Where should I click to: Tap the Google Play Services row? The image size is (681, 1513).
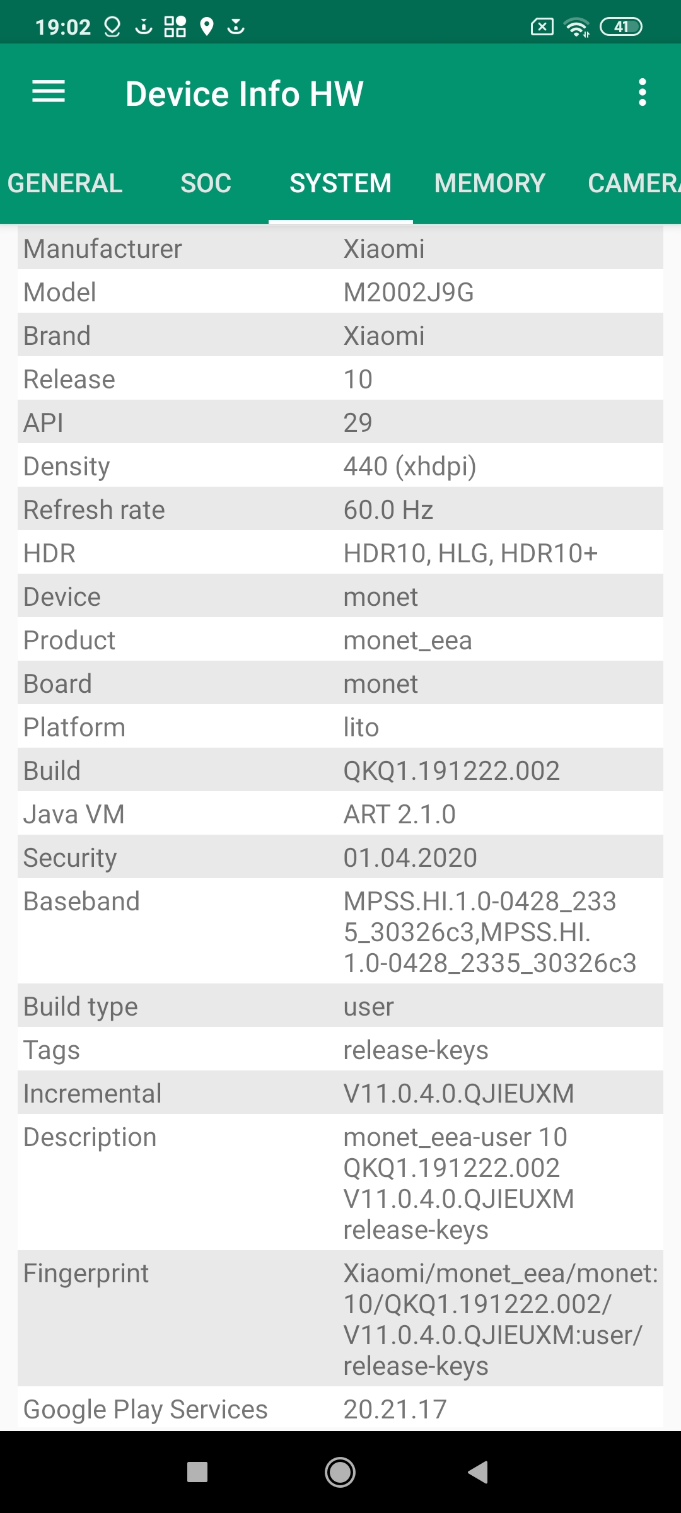pyautogui.click(x=340, y=1409)
